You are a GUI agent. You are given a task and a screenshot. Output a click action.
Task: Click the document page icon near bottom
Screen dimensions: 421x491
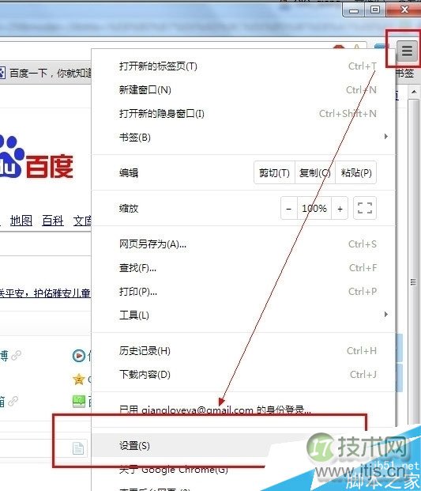(78, 448)
